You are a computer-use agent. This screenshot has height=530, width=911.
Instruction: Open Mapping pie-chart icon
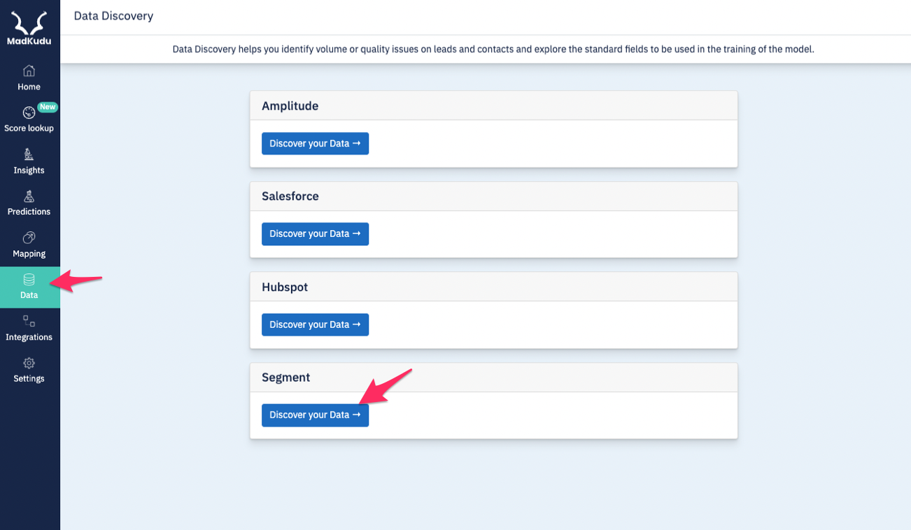point(29,238)
